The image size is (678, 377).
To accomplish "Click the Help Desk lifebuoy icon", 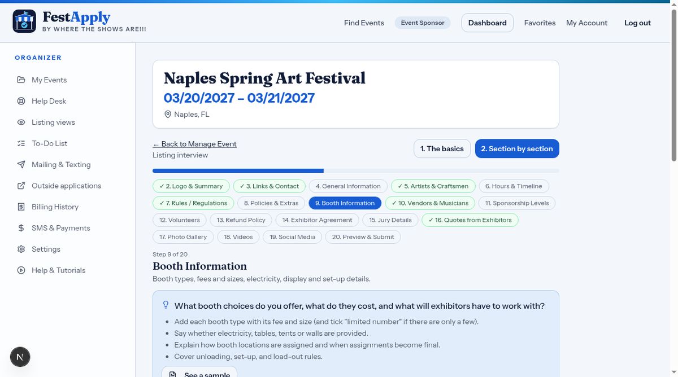I will point(21,101).
